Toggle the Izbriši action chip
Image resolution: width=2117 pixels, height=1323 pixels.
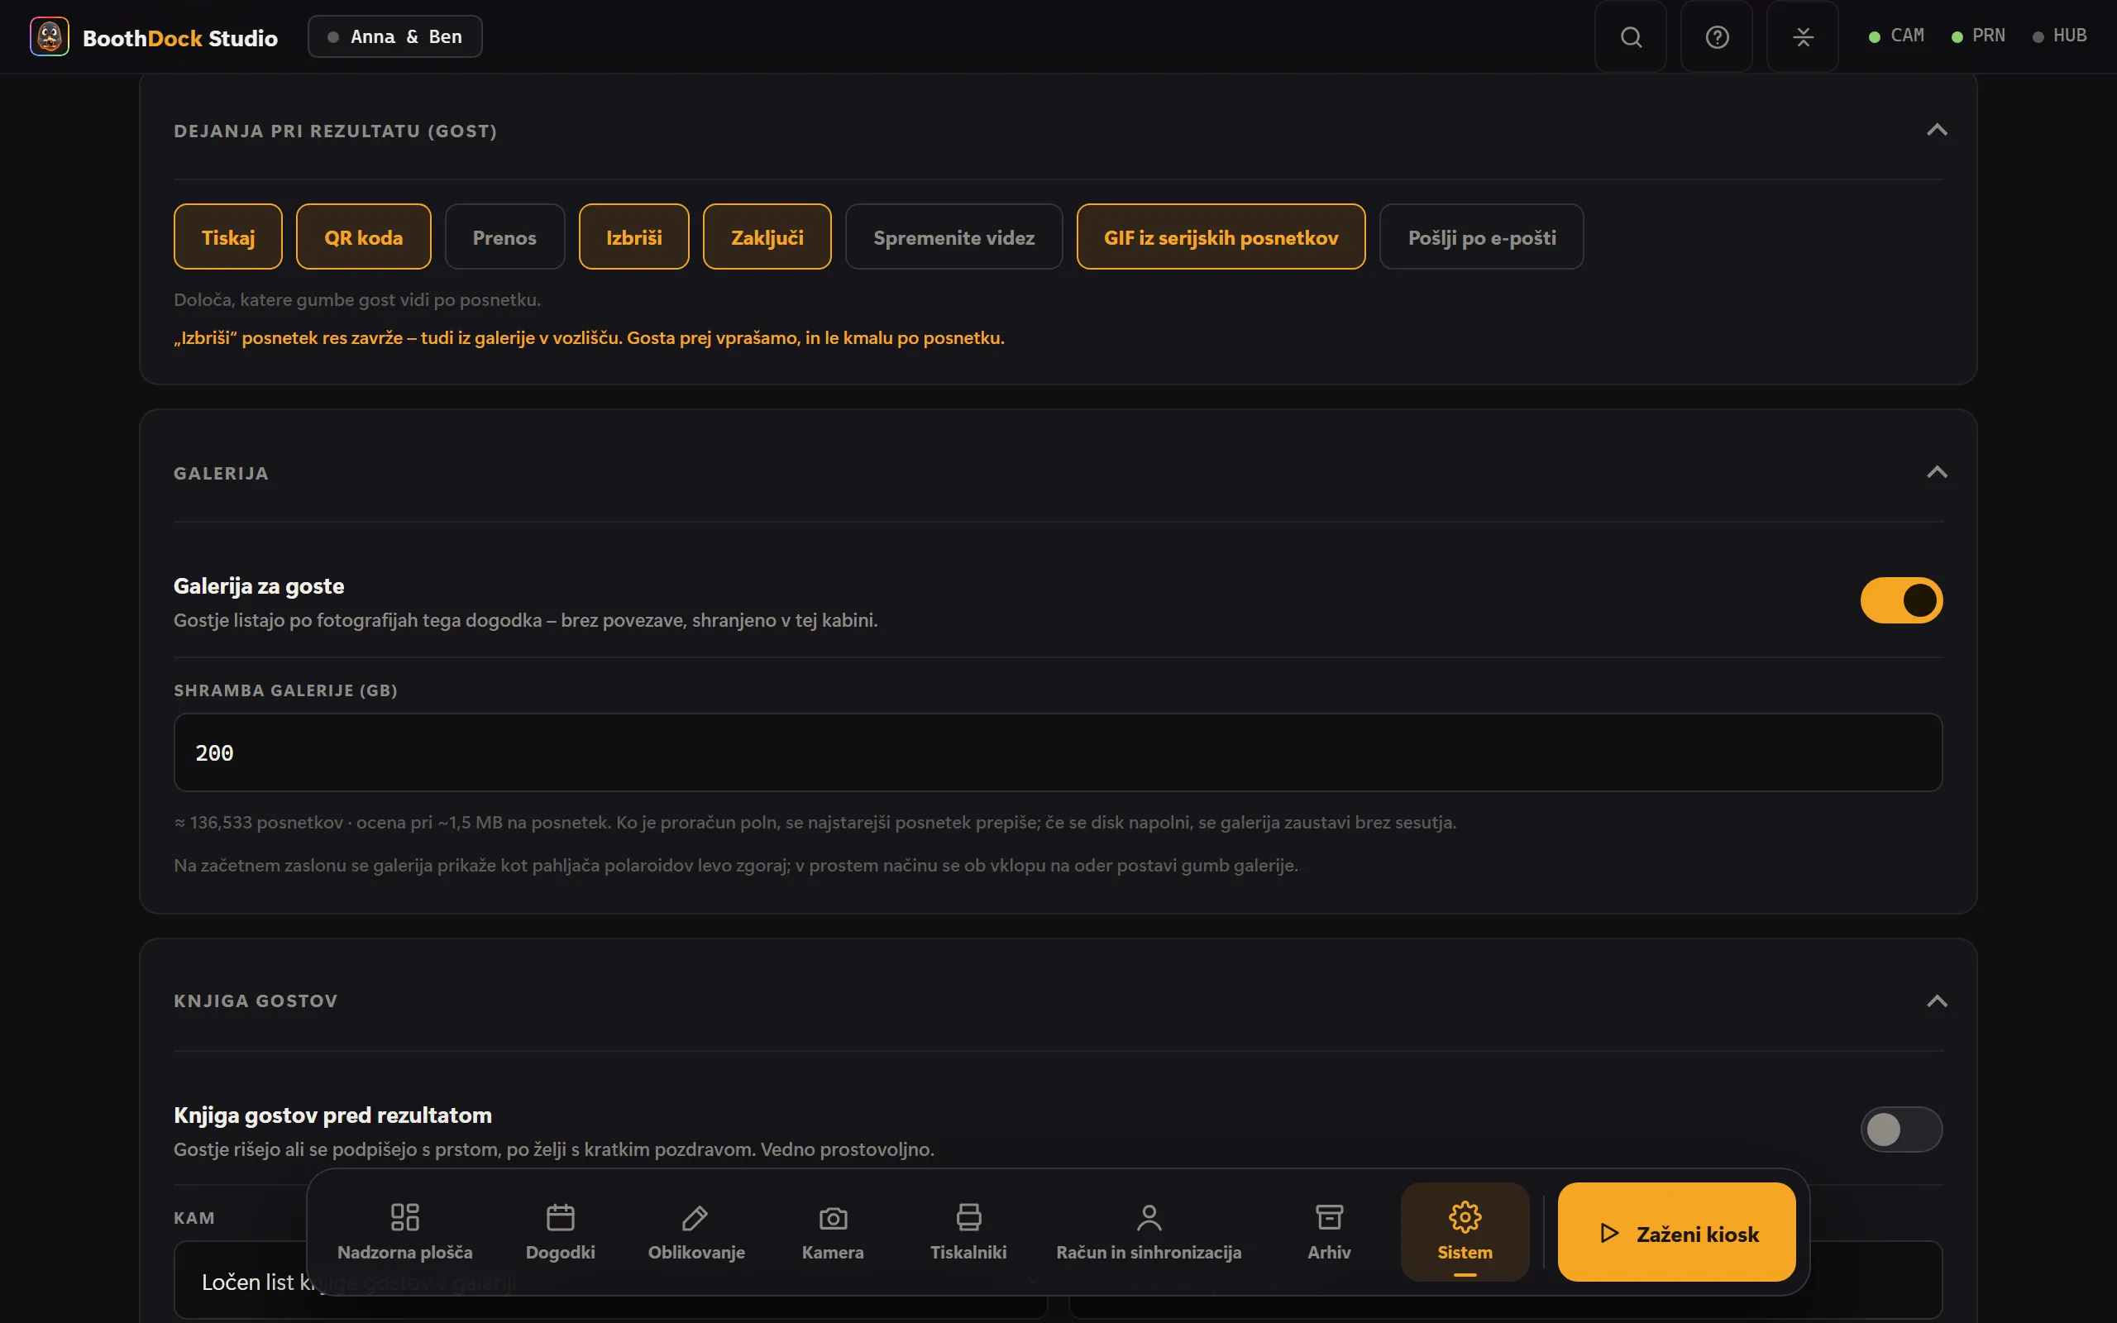(x=634, y=236)
